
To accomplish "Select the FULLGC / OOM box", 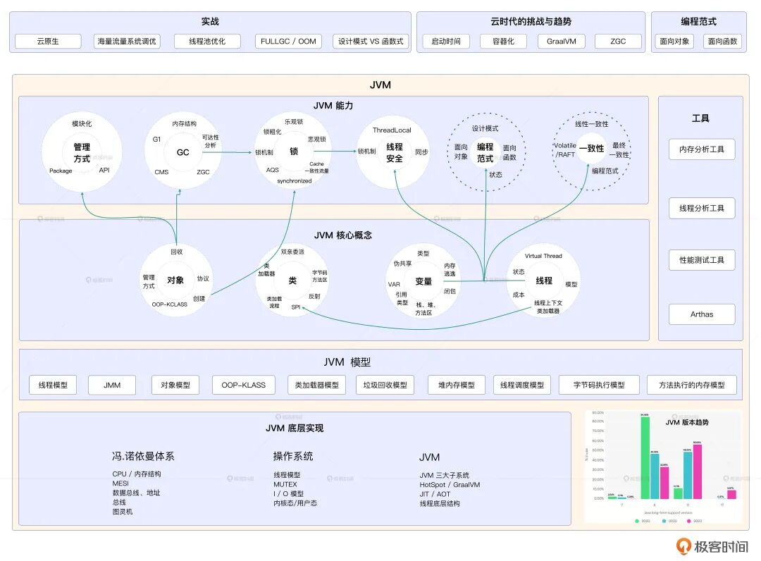I will point(288,42).
